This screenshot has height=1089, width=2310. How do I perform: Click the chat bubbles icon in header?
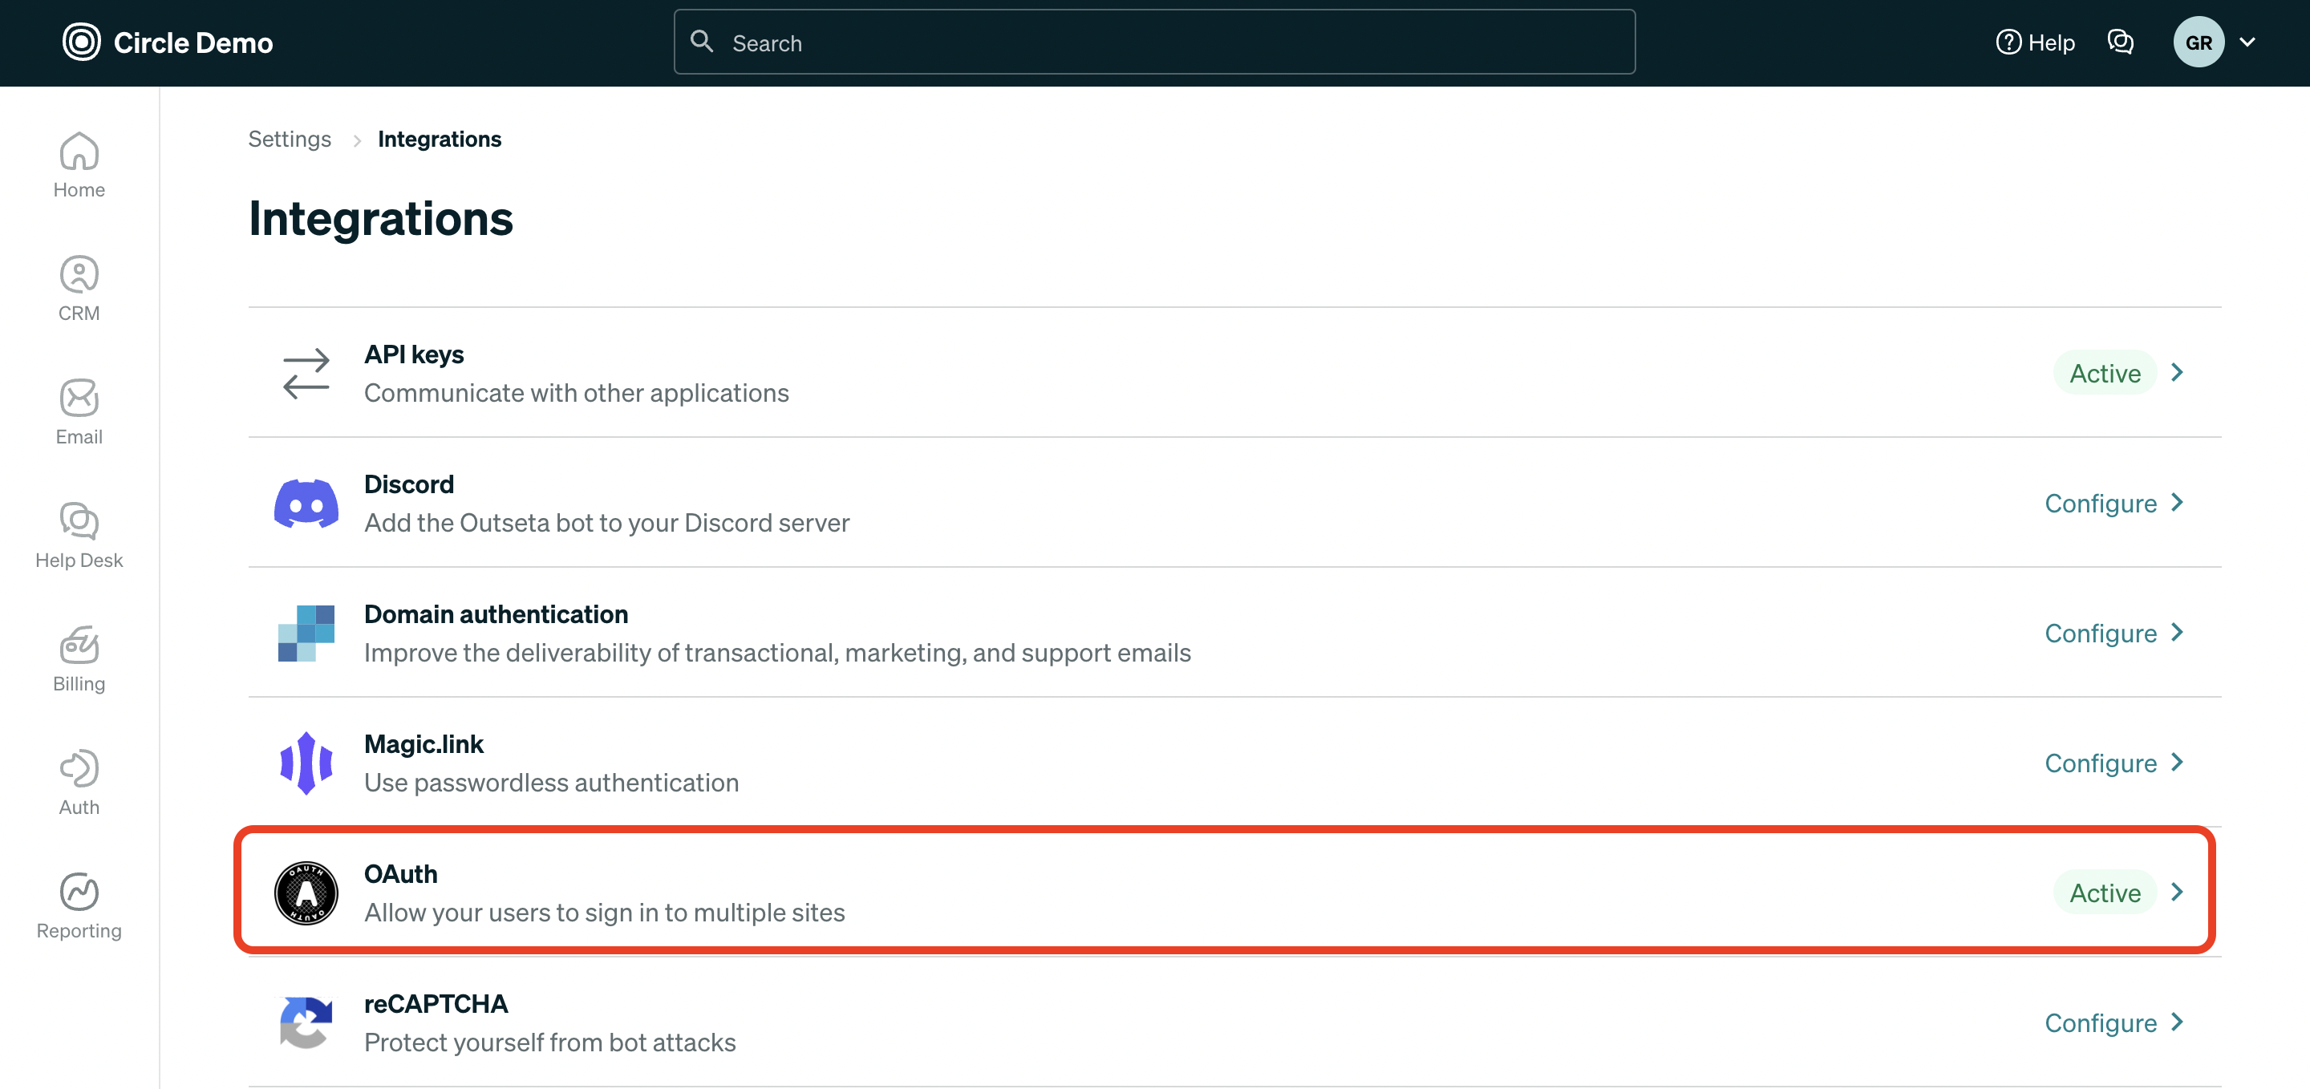click(2120, 43)
